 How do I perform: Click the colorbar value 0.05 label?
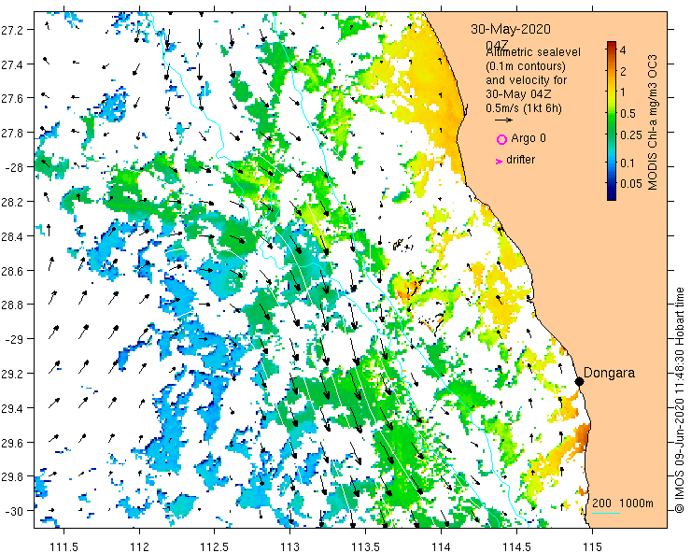(631, 183)
